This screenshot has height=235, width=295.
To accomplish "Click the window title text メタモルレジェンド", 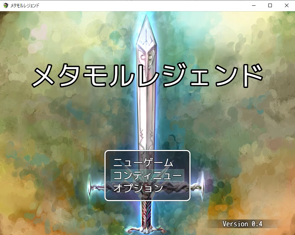I will tap(25, 5).
